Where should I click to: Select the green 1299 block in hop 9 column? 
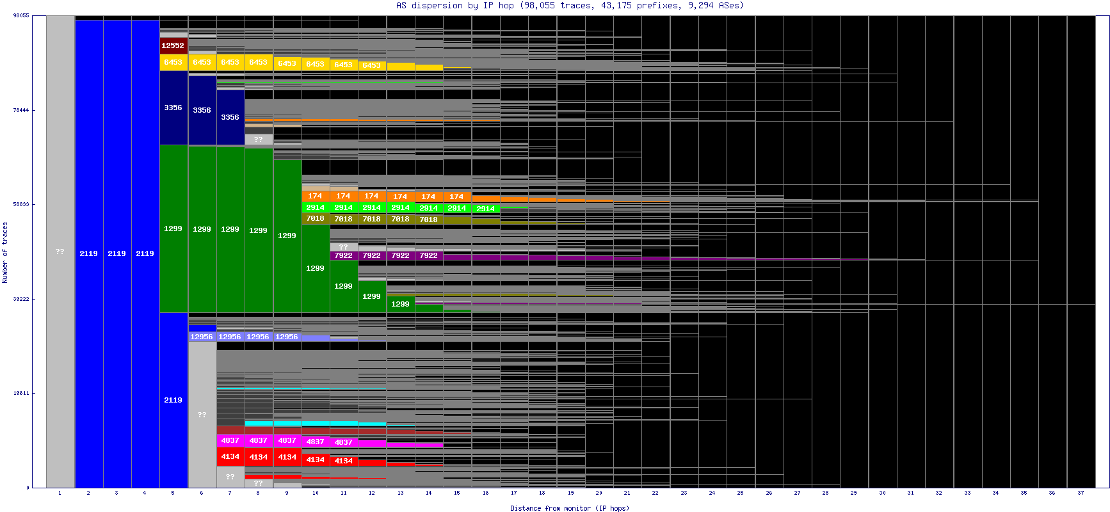[x=287, y=236]
